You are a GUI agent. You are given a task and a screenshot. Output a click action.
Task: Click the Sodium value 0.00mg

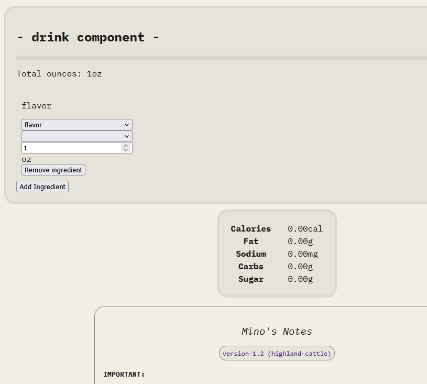(302, 254)
